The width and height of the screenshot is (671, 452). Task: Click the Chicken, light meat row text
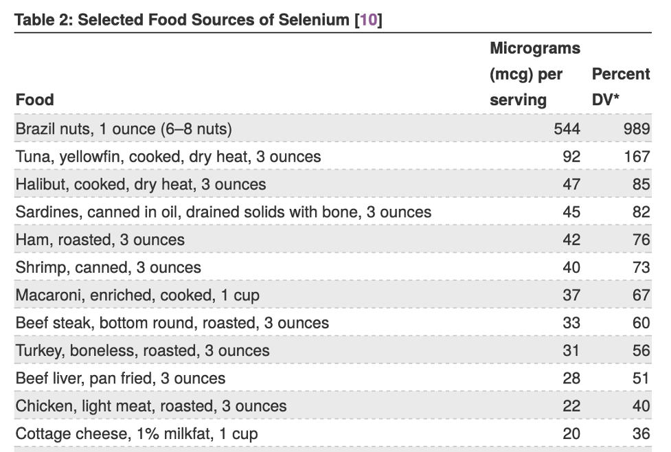click(x=151, y=406)
